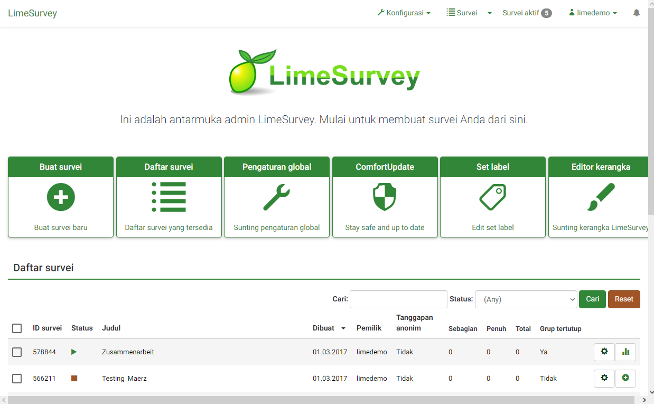654x404 pixels.
Task: Open the Buat survei card header
Action: coord(61,167)
